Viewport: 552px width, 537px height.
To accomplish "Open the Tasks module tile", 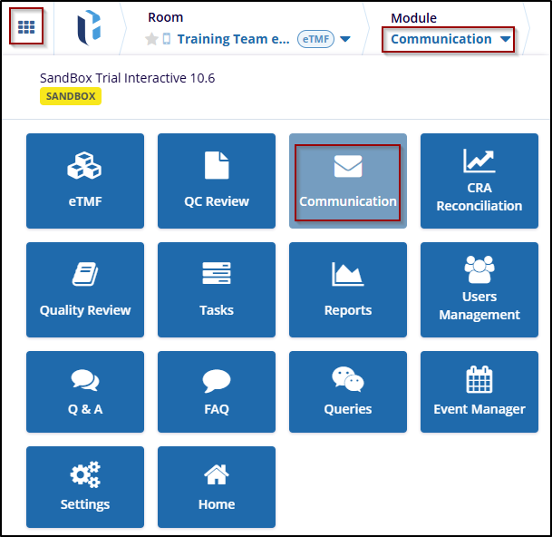I will pyautogui.click(x=217, y=289).
